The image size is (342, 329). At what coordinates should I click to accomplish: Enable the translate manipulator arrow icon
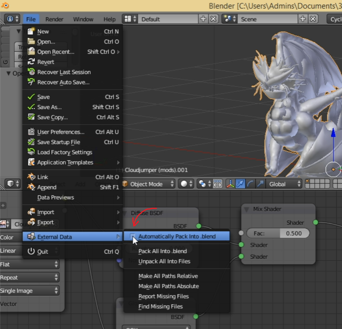240,184
